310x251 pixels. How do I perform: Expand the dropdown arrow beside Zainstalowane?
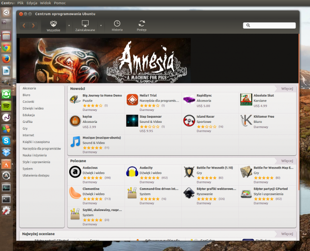(101, 26)
